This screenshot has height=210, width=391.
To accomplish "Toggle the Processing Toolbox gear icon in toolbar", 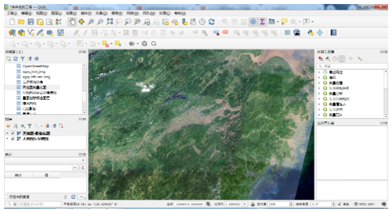I will click(253, 22).
